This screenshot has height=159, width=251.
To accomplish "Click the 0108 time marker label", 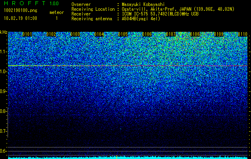I will pos(195,34).
